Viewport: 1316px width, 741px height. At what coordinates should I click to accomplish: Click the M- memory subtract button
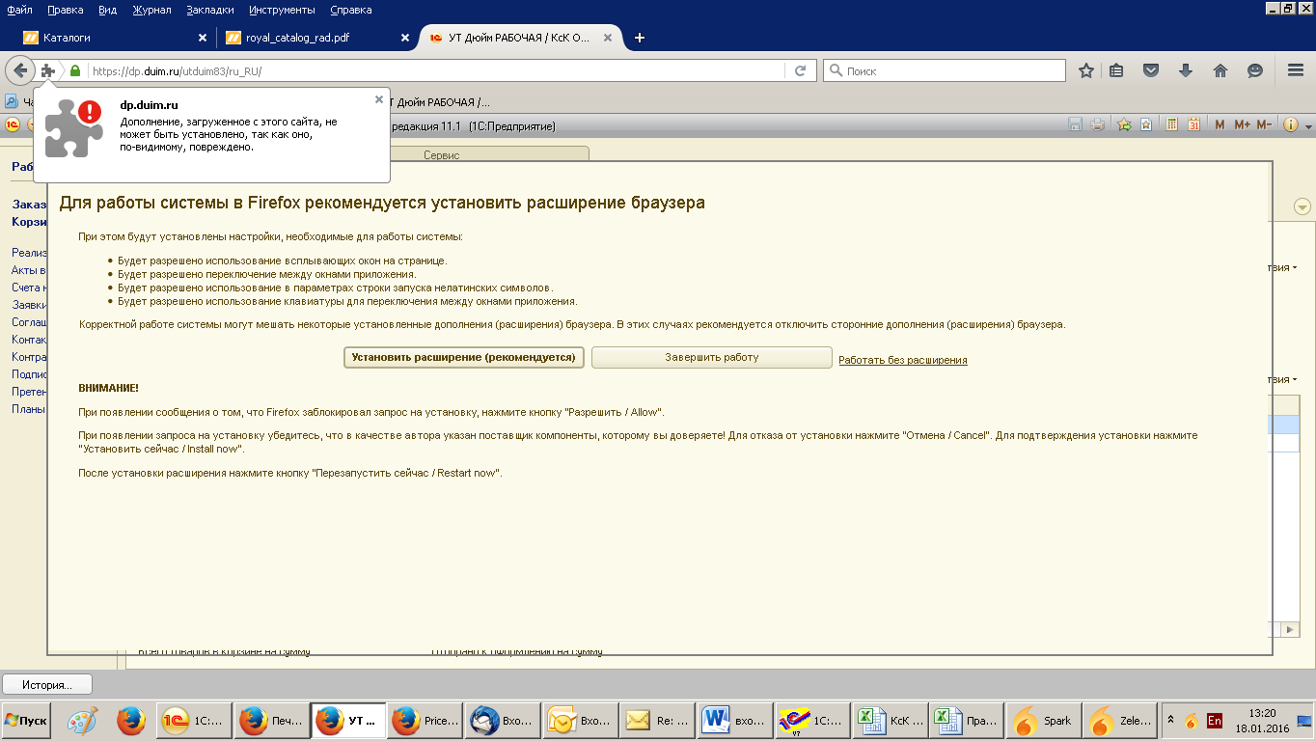coord(1264,124)
